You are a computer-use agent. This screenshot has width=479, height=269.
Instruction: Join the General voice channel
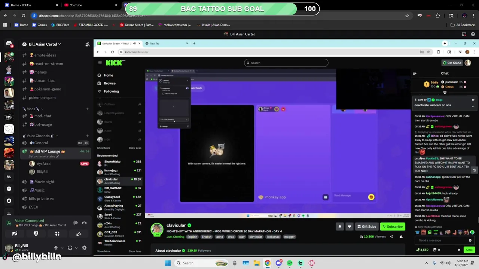coord(56,143)
